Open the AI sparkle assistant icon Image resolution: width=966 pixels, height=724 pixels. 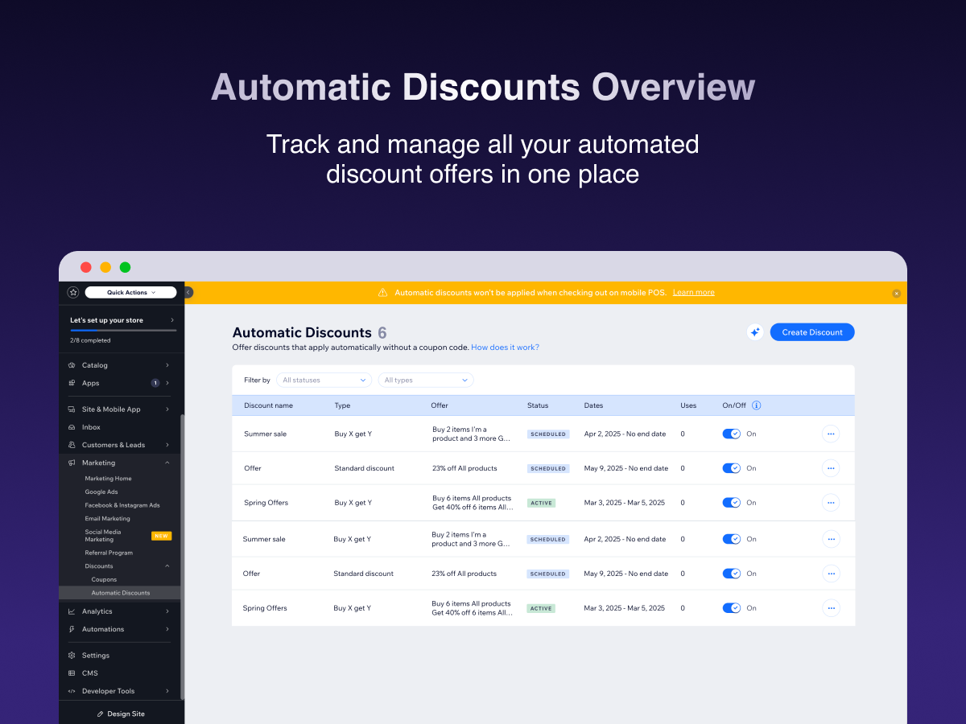755,332
